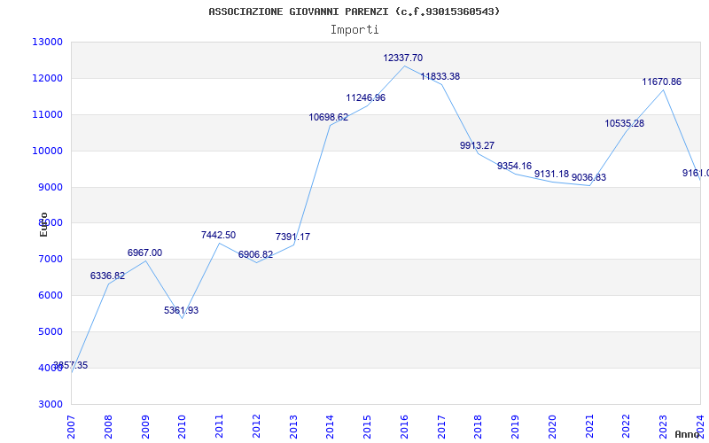Select the data label 5361.93

coord(182,311)
